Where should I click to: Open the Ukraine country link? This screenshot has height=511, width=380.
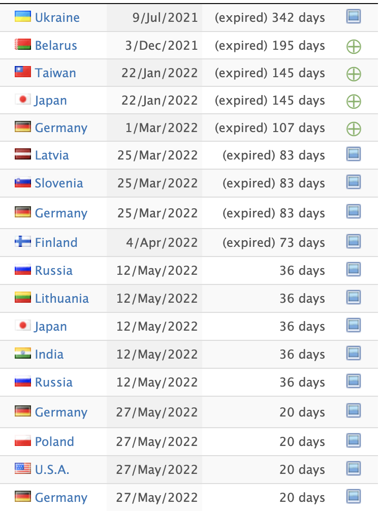click(x=57, y=18)
